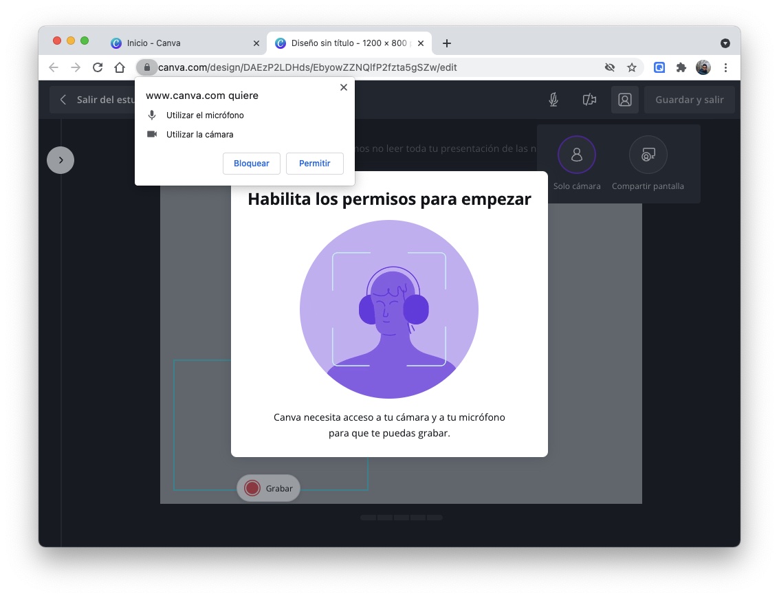This screenshot has width=779, height=598.
Task: Click Guardar y salir button
Action: 689,100
